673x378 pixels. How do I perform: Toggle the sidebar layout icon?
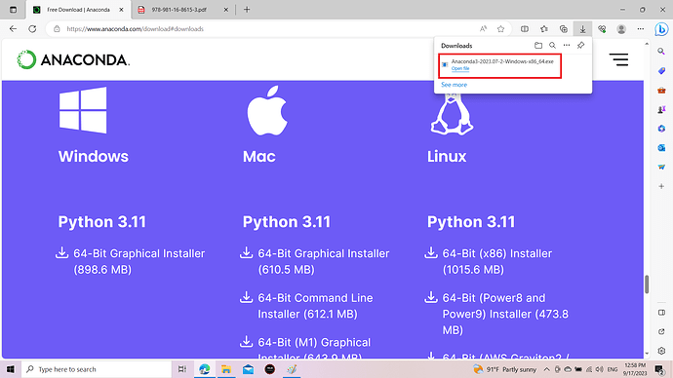pyautogui.click(x=661, y=313)
